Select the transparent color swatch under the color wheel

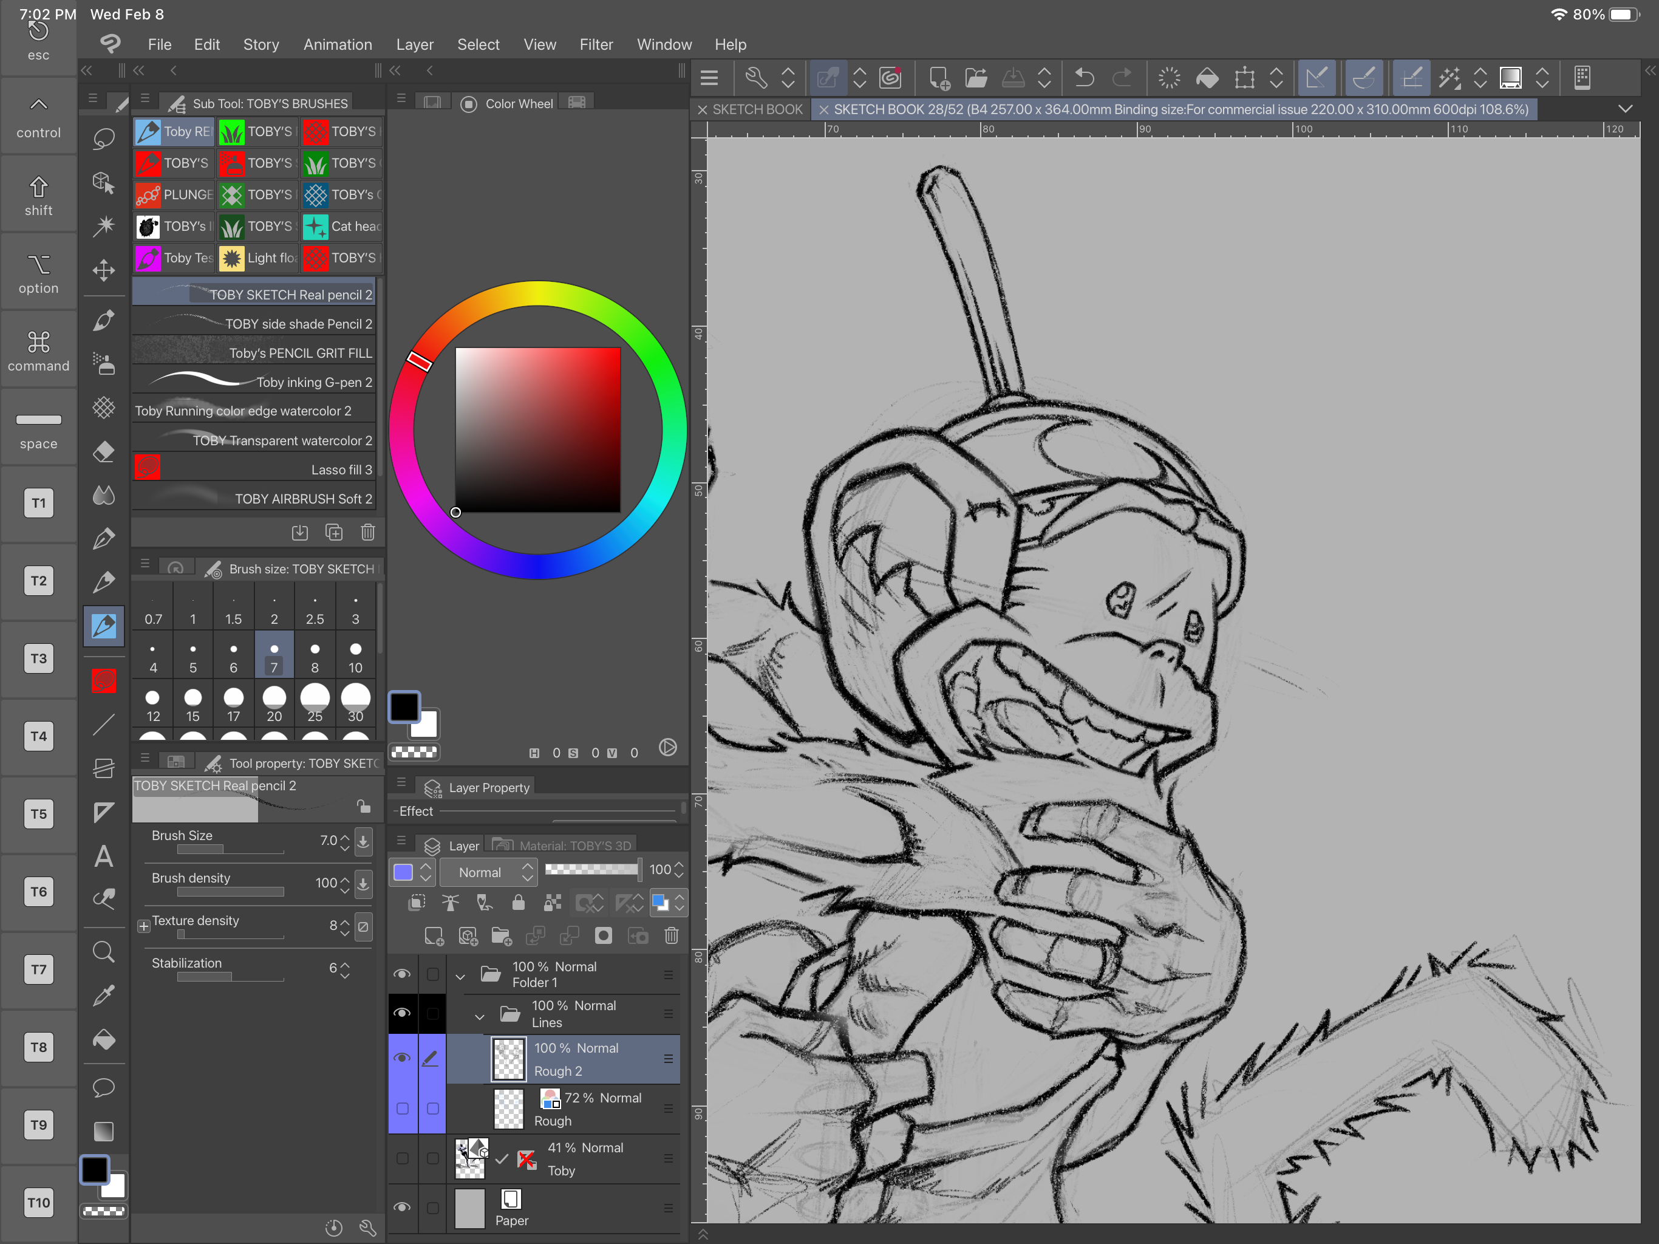pos(414,751)
